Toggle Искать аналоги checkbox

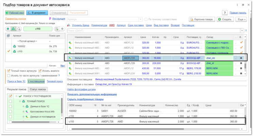pyautogui.click(x=40, y=71)
